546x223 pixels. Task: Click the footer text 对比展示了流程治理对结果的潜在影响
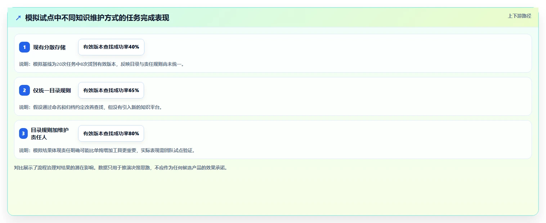pos(121,168)
